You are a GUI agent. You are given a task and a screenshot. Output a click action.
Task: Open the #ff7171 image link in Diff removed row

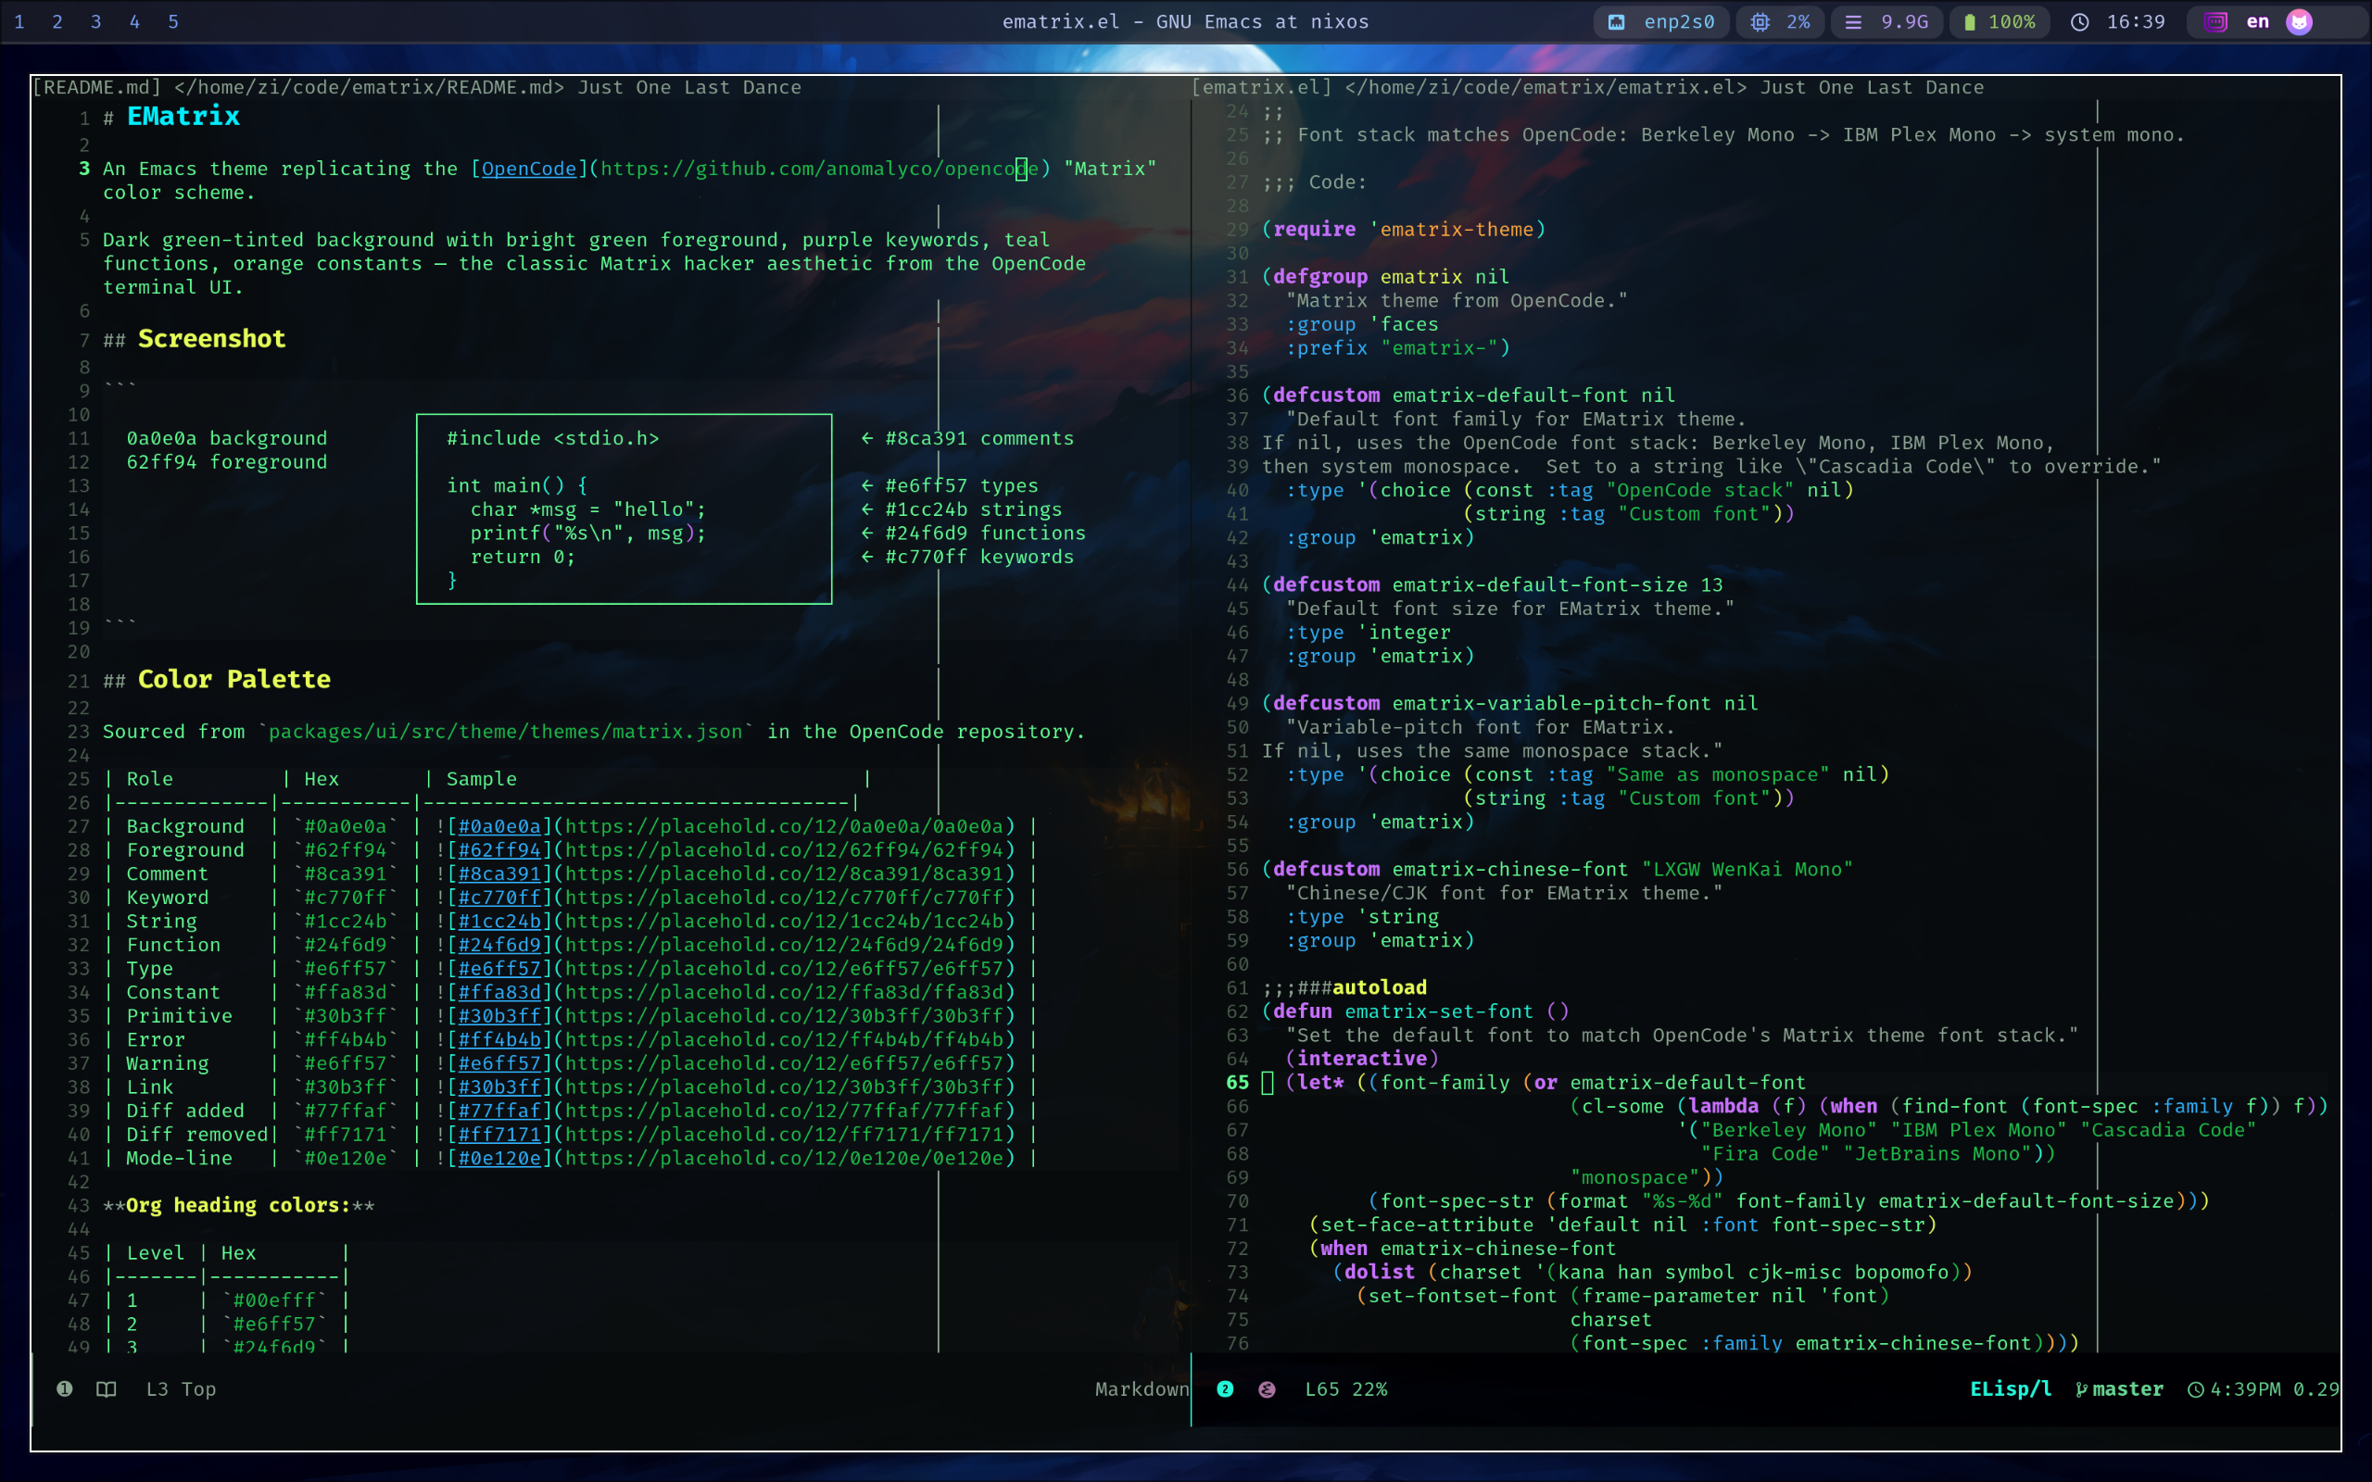[498, 1134]
